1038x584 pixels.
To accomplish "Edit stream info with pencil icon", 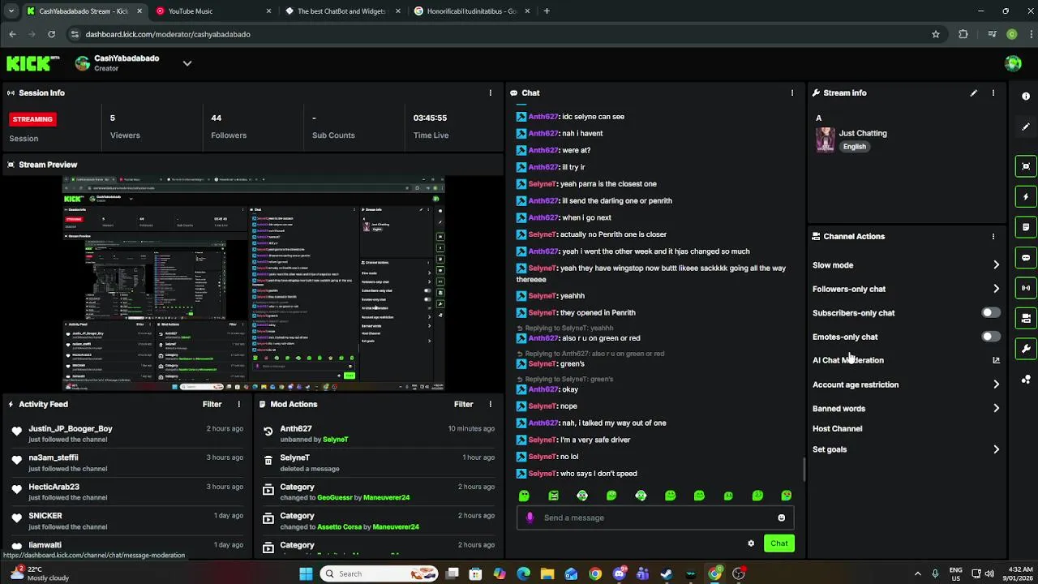I will click(x=974, y=93).
